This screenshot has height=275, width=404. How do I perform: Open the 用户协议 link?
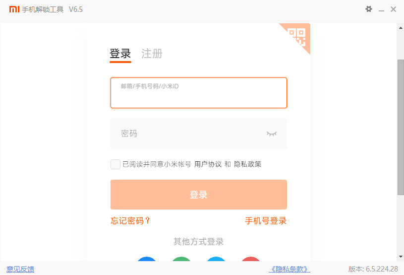coord(208,164)
